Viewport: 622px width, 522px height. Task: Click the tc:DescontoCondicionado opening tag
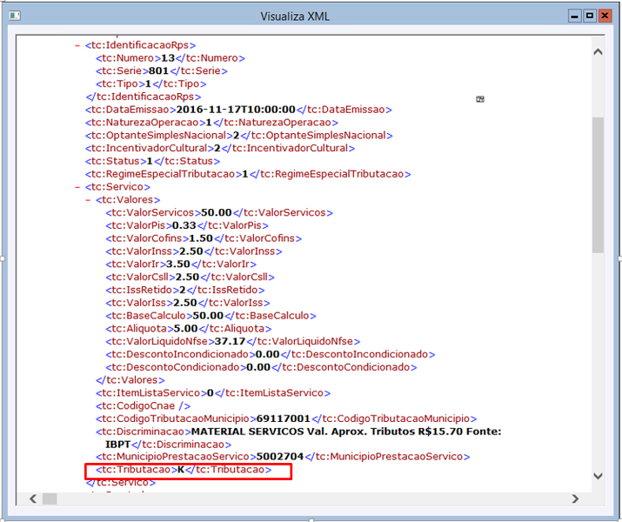tap(176, 367)
